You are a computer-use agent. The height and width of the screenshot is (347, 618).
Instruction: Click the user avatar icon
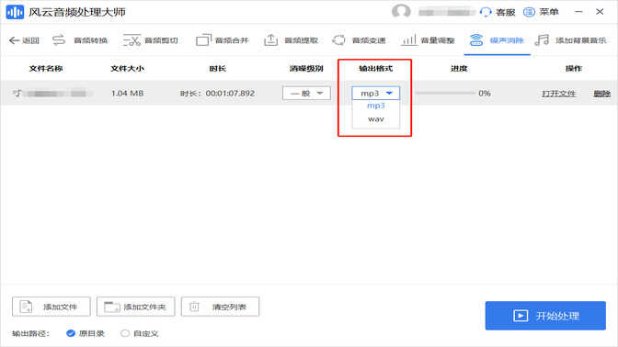tap(401, 12)
